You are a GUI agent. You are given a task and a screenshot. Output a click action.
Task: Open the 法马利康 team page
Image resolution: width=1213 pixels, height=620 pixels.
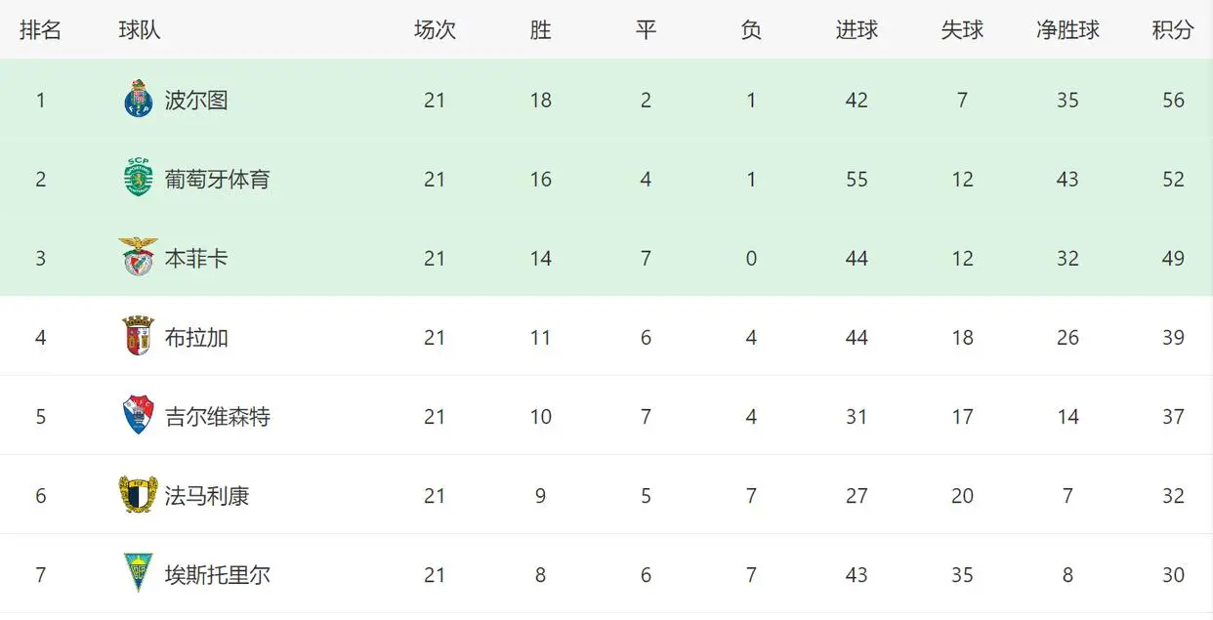coord(207,495)
